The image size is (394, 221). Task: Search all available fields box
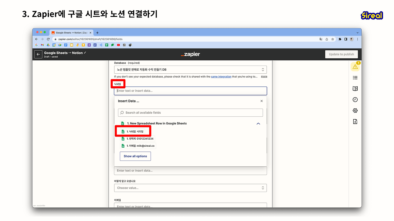pos(191,113)
